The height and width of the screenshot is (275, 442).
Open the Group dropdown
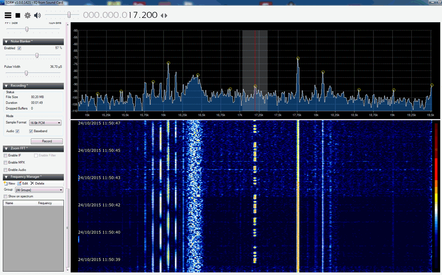coord(39,190)
